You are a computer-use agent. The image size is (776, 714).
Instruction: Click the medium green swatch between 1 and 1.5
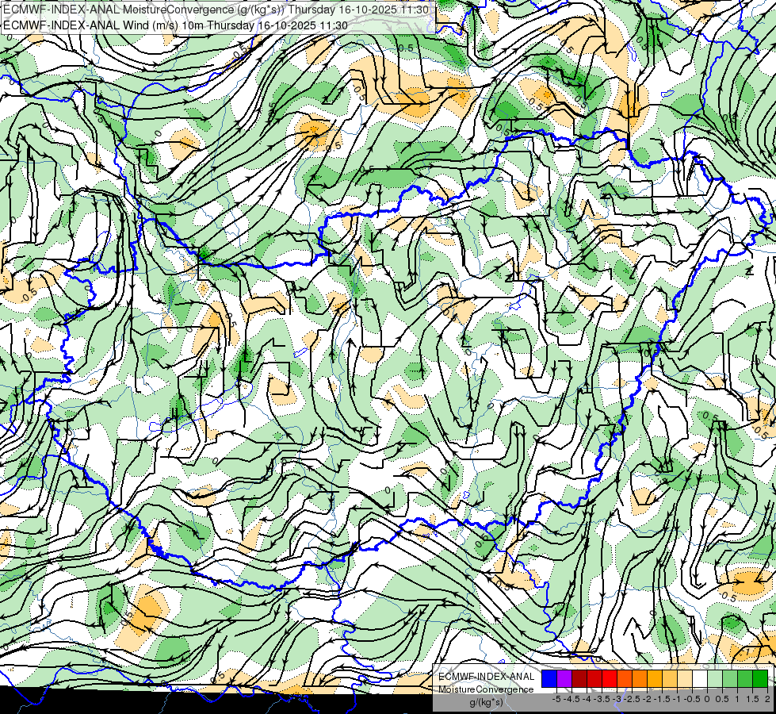pos(745,678)
